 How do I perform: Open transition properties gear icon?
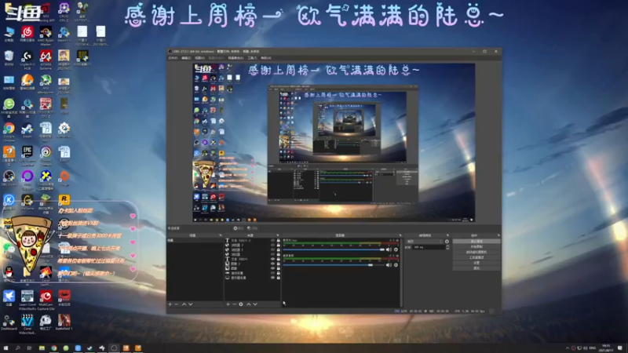pos(447,242)
